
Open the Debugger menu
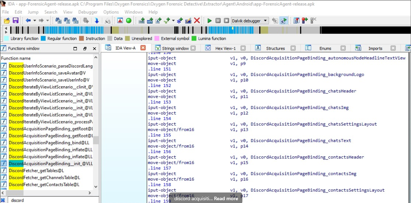click(x=88, y=12)
